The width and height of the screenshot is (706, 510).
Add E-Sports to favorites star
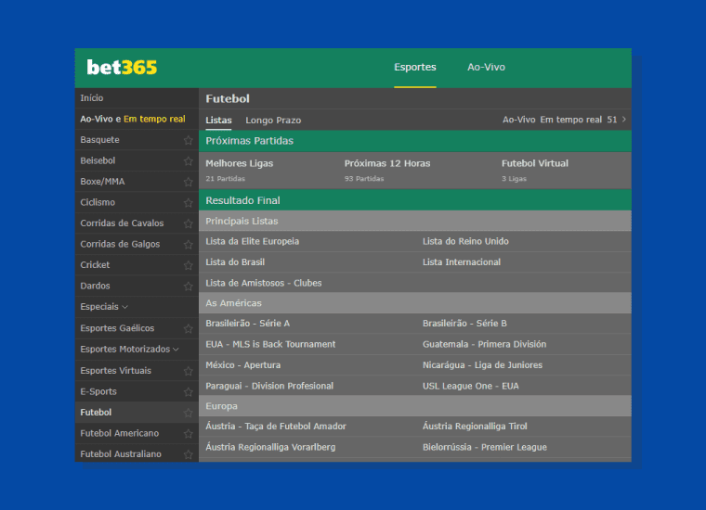(x=189, y=392)
